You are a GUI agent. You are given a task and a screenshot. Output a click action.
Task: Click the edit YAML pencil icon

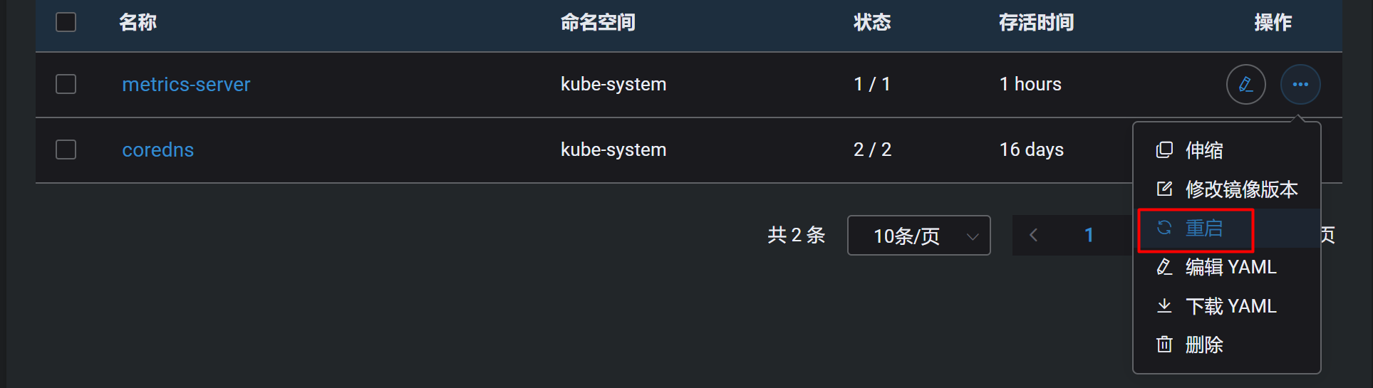[x=1164, y=267]
